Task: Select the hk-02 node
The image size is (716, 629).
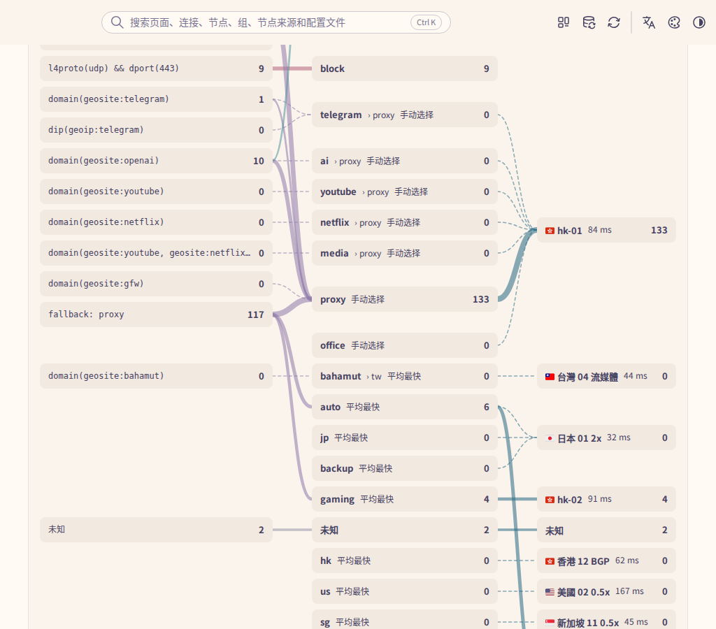Action: [606, 499]
